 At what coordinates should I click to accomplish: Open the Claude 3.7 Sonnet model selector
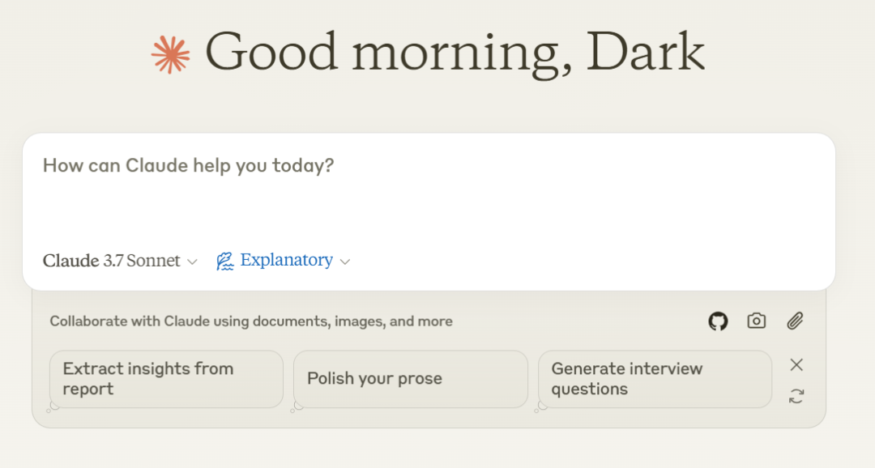(x=112, y=261)
